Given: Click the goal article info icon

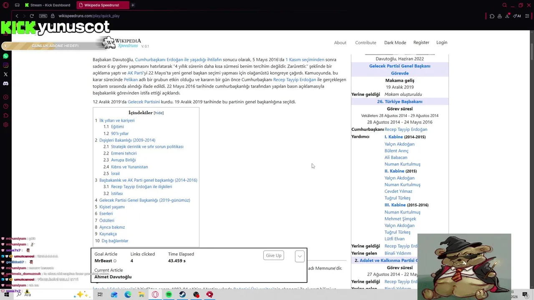Looking at the screenshot, I should pyautogui.click(x=115, y=261).
